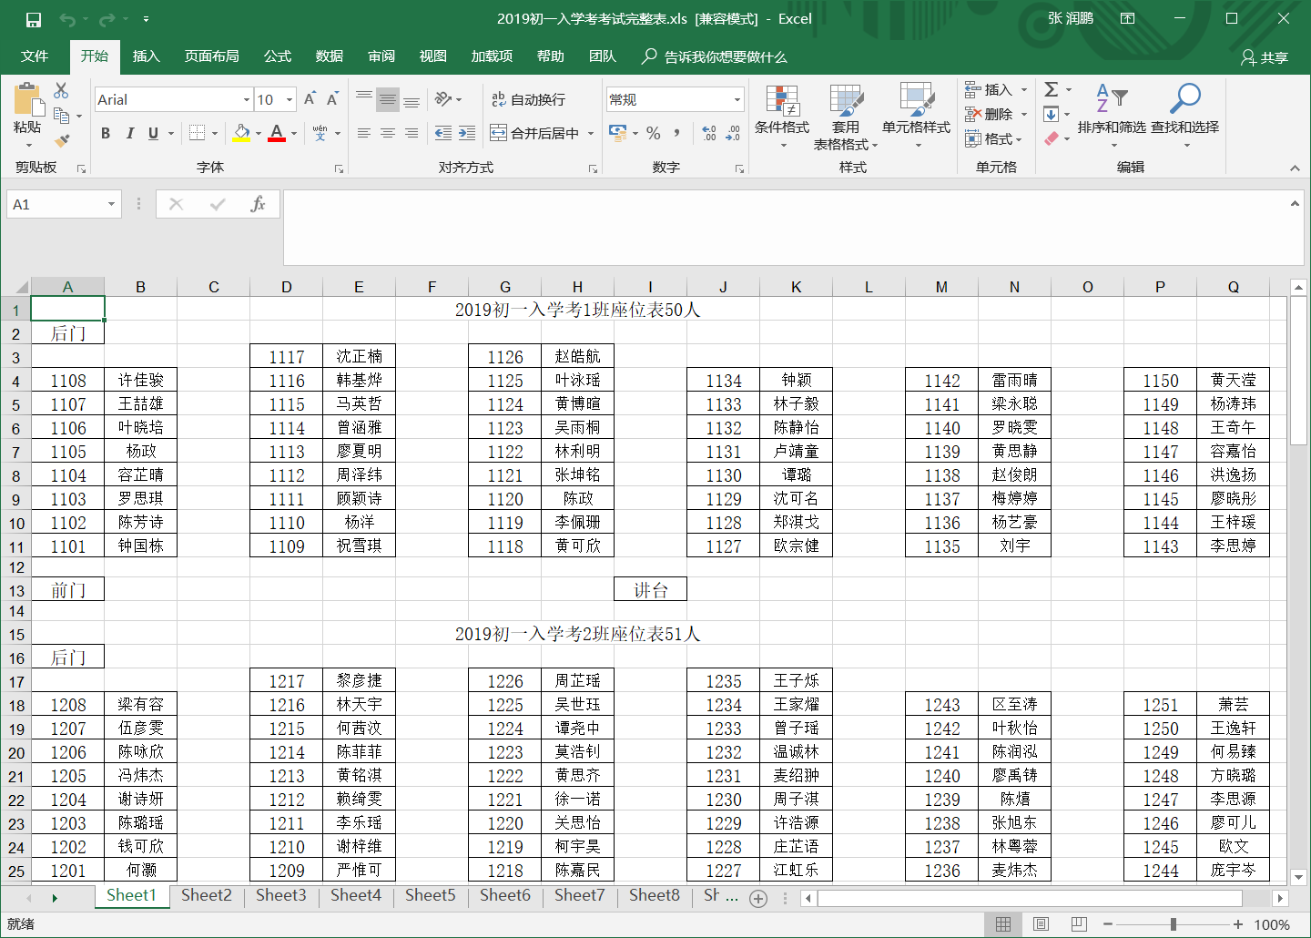Open ribbon display options icon

[1127, 18]
